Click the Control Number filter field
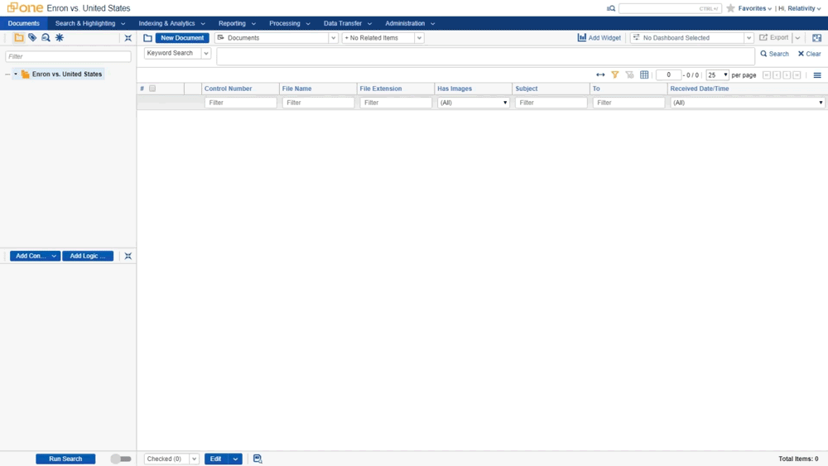Viewport: 828px width, 466px height. point(240,103)
